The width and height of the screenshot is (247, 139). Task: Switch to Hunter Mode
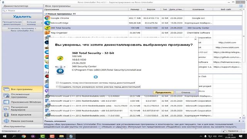point(22,121)
